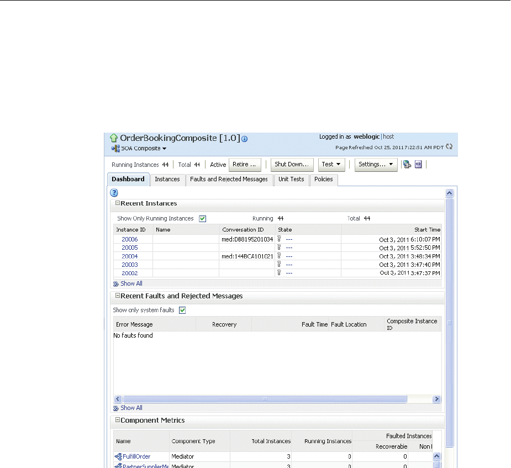Click the page refresh icon
Viewport: 511px width, 468px height.
(x=449, y=147)
